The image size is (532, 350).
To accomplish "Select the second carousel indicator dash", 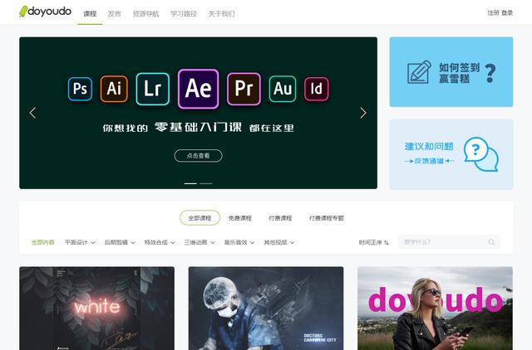I will coord(206,183).
